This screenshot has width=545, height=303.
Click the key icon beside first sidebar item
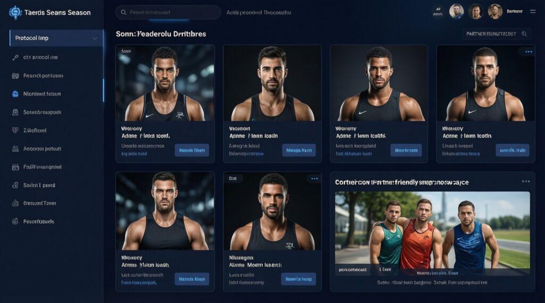15,57
